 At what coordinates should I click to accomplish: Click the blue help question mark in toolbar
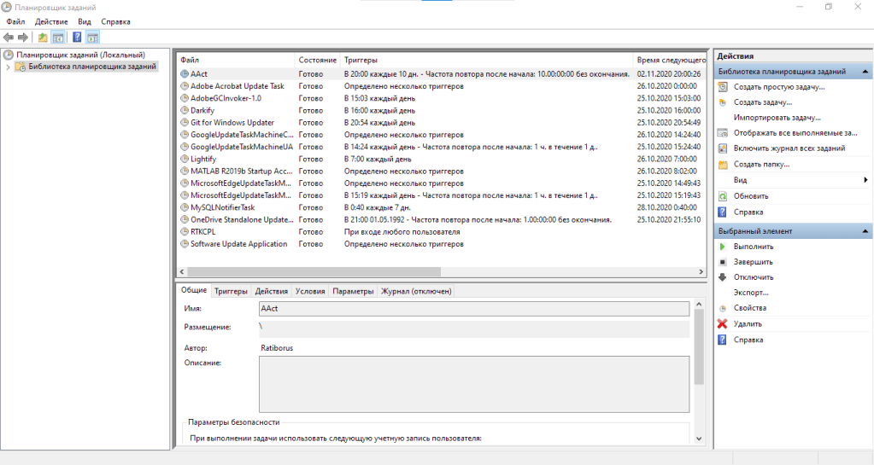(77, 38)
